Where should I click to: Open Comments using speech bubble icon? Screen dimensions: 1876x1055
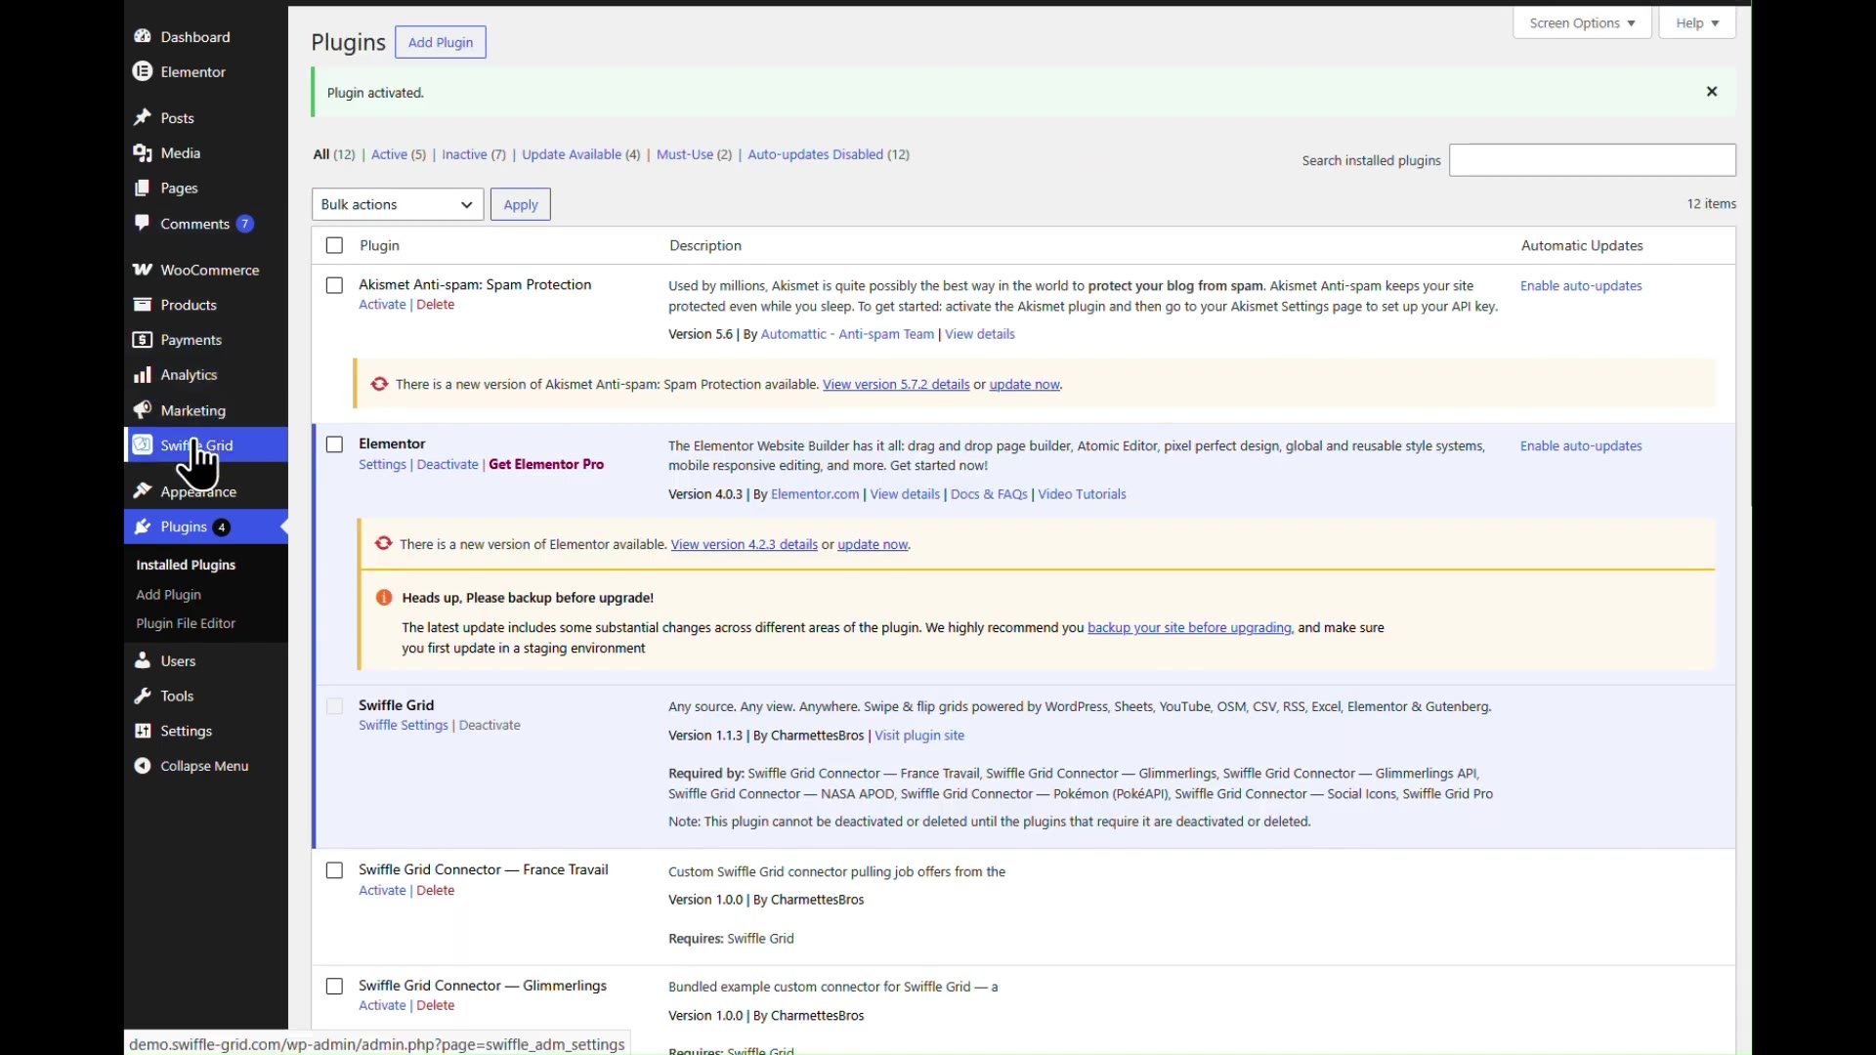[143, 223]
